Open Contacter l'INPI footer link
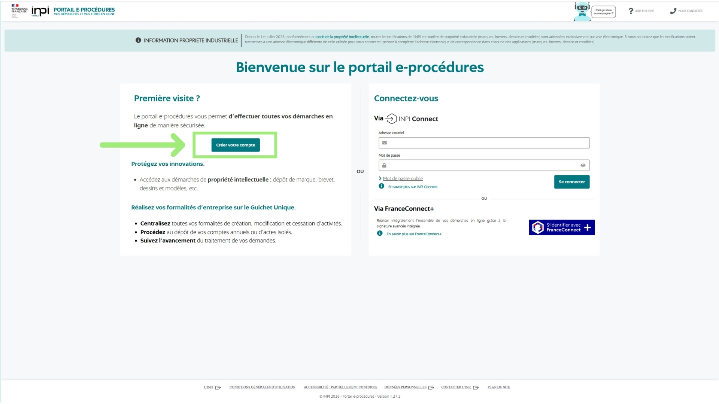 [456, 387]
